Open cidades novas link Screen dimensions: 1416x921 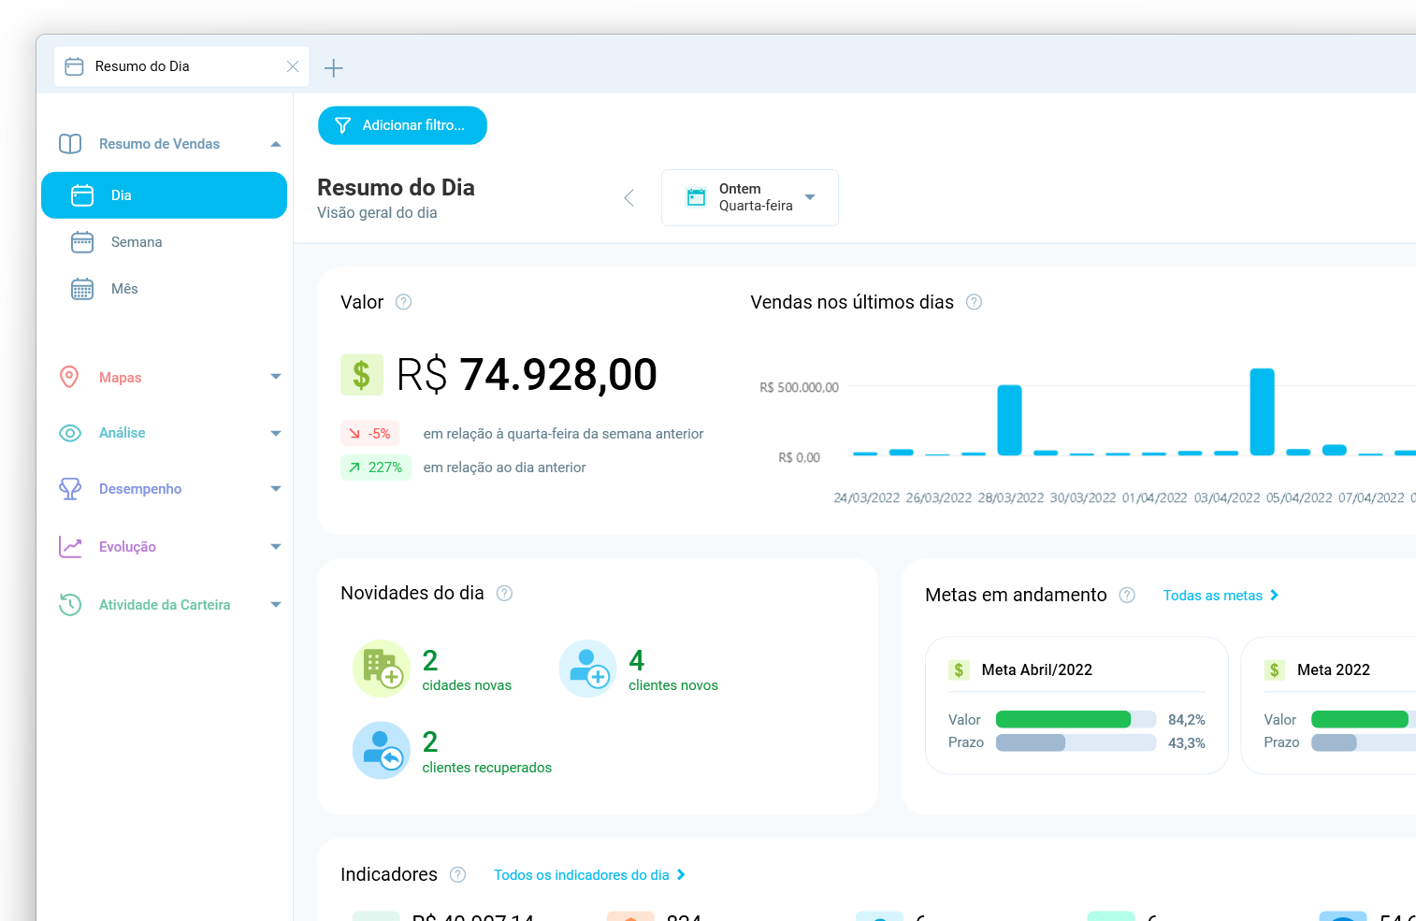[x=467, y=685]
